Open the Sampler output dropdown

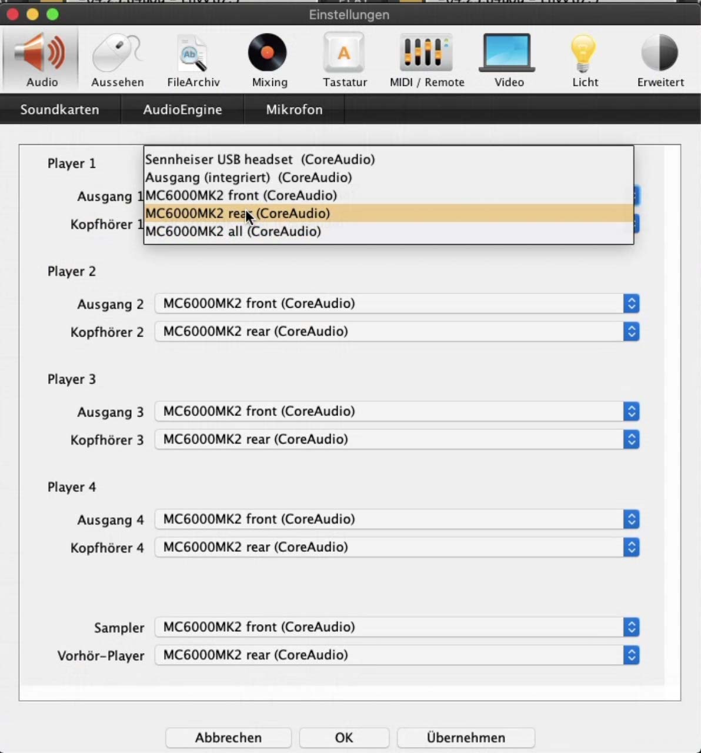(396, 627)
